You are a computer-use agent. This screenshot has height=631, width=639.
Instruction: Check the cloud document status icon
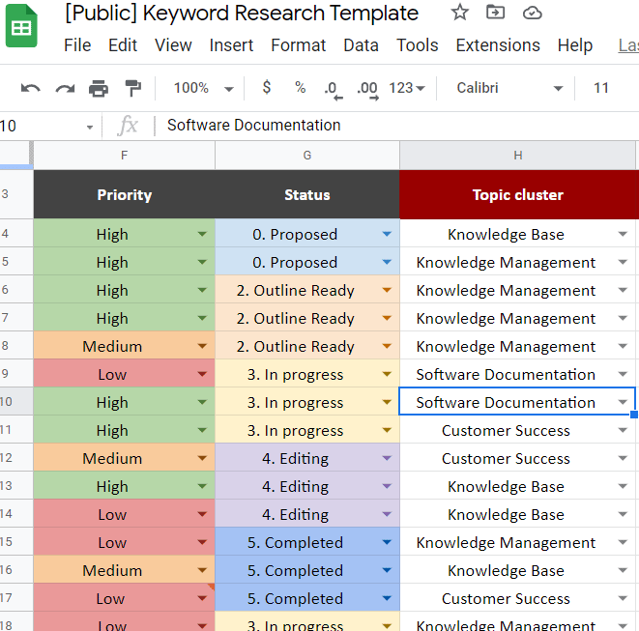533,13
